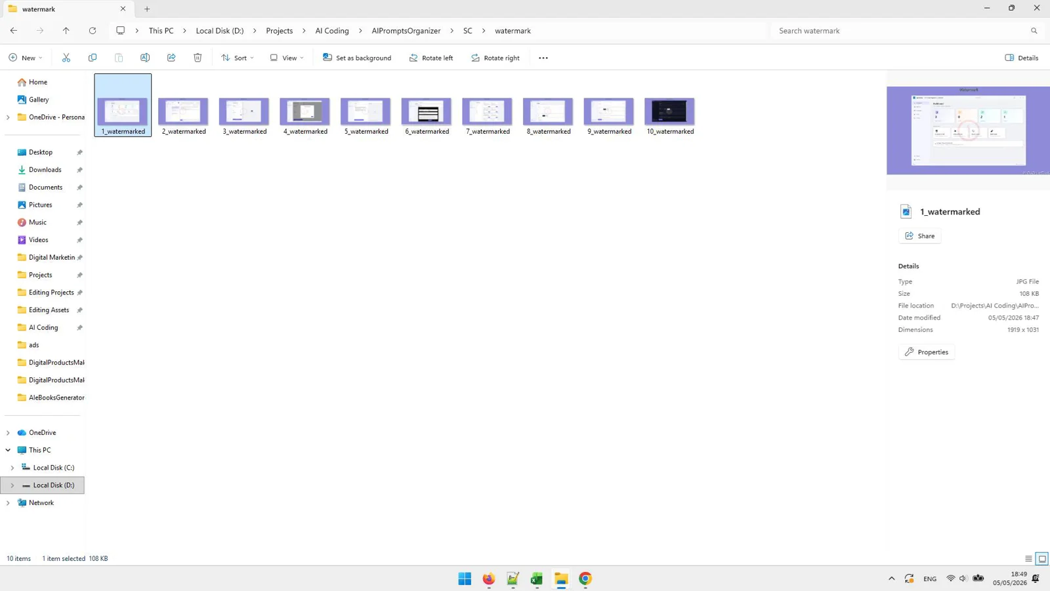The width and height of the screenshot is (1050, 591).
Task: Open Firefox from the taskbar
Action: [489, 579]
